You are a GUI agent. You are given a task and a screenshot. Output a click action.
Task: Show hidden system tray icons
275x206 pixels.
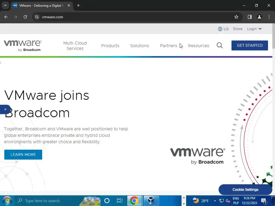[x=215, y=201]
